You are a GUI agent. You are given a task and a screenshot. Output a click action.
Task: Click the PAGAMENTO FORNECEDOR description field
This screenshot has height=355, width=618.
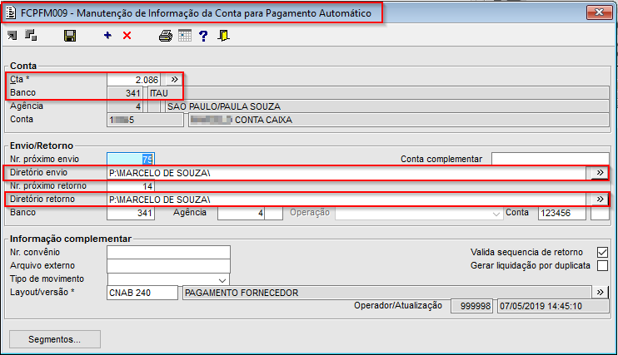pos(386,293)
